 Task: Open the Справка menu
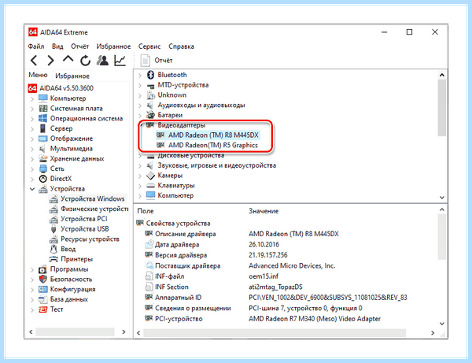[x=181, y=46]
